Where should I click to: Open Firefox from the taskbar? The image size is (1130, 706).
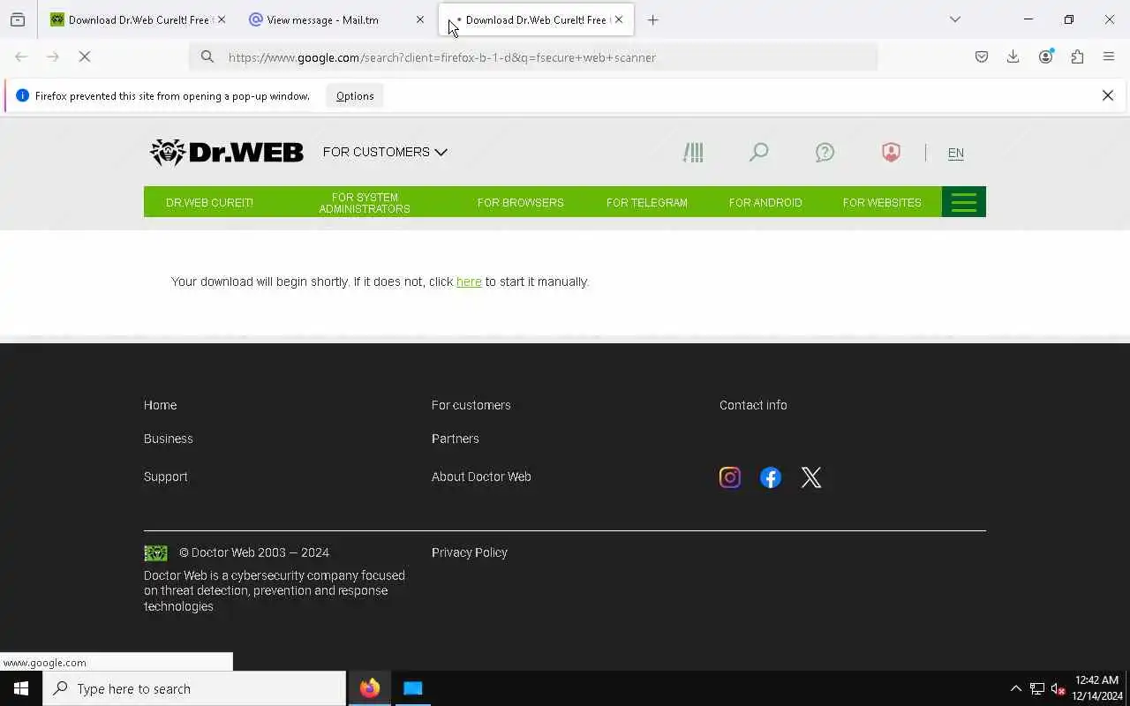click(370, 688)
